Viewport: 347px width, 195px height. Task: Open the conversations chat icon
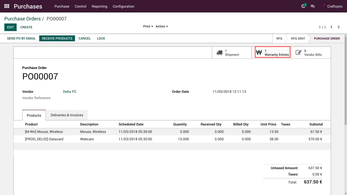tap(313, 6)
